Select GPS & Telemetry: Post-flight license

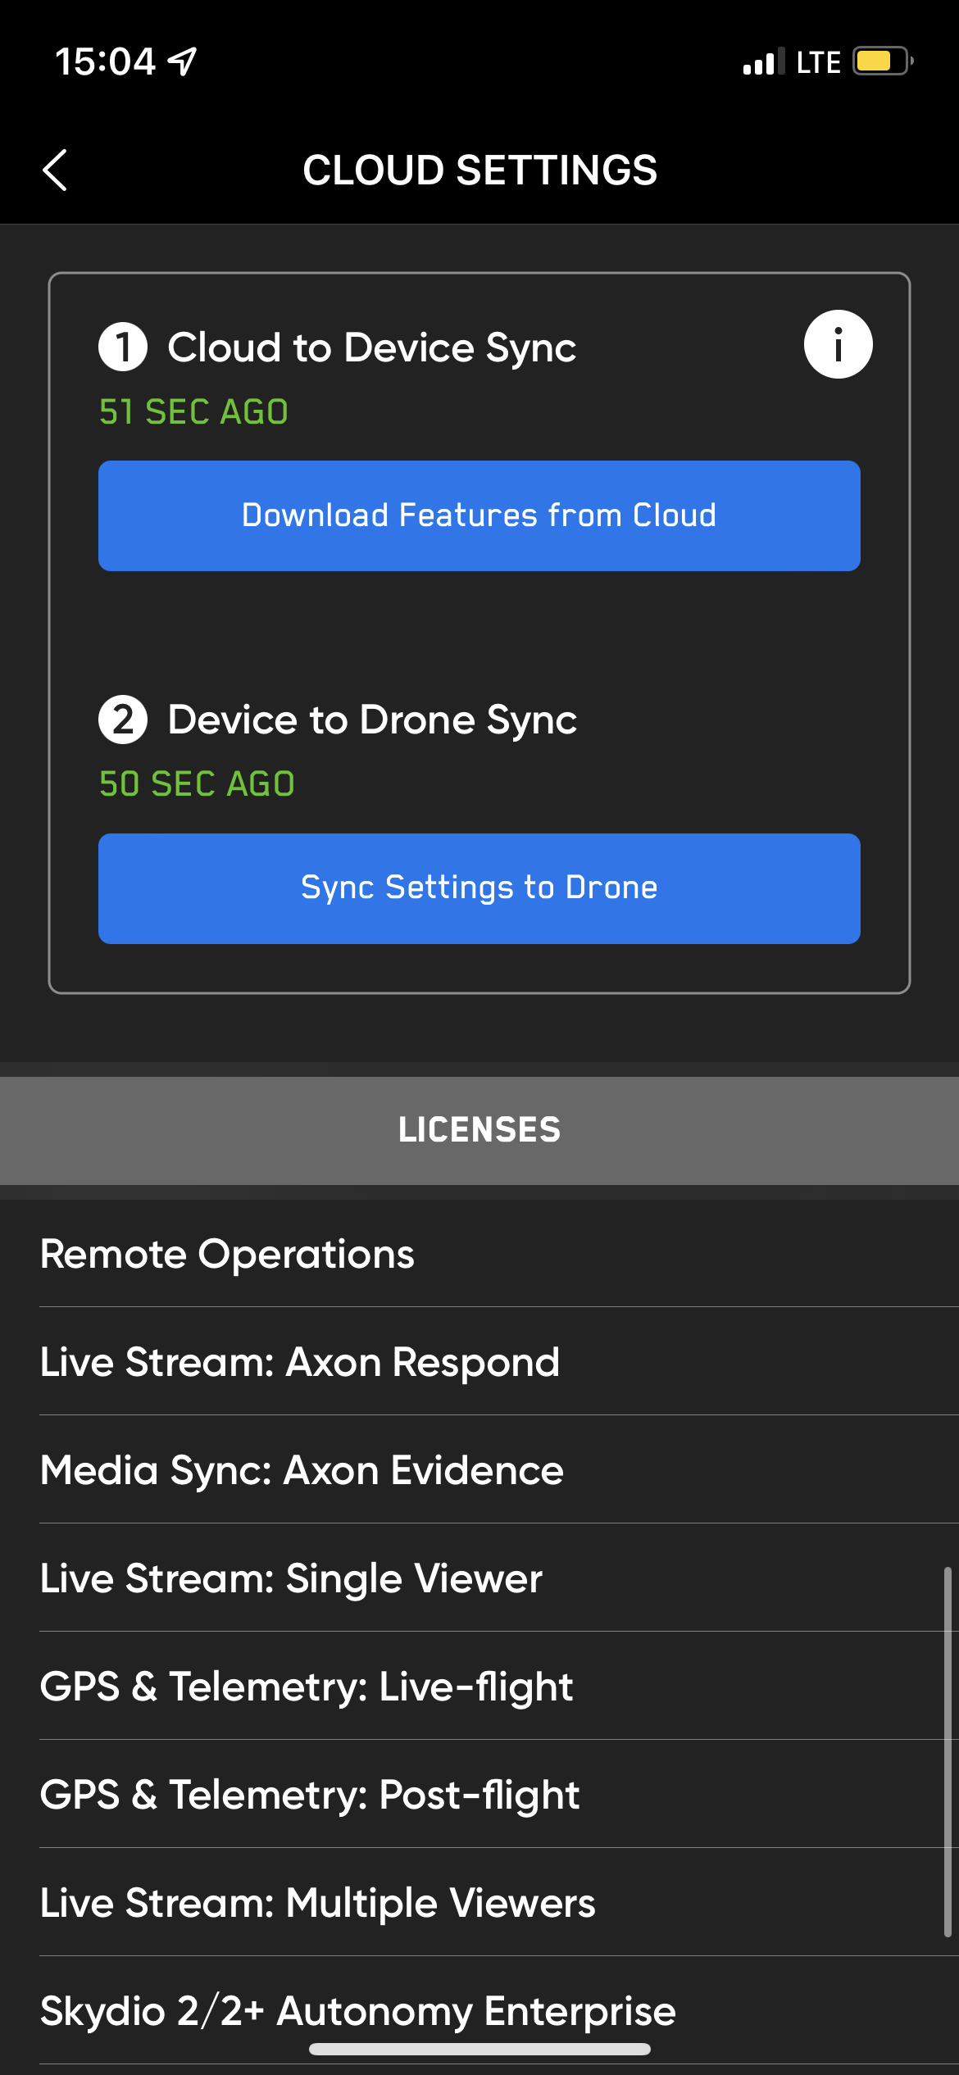click(310, 1795)
